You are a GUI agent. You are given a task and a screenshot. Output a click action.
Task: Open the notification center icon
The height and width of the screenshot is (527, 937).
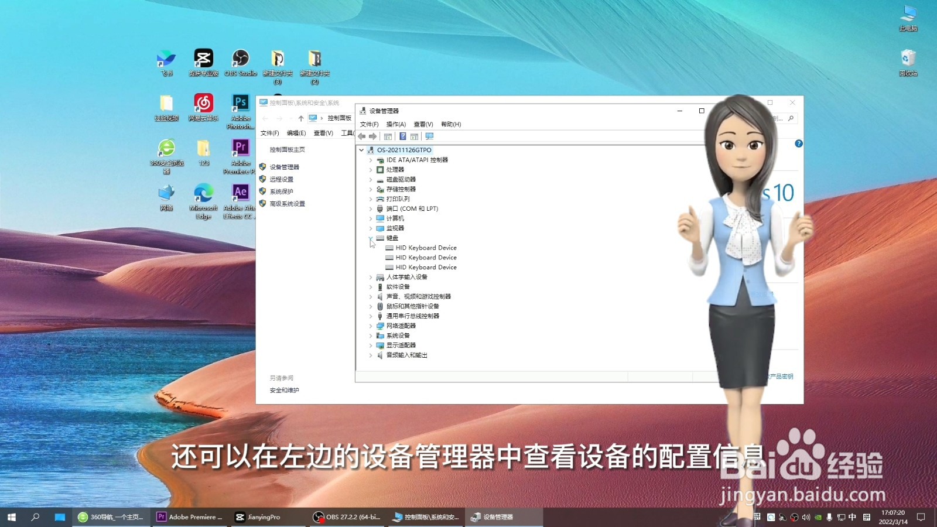pos(921,517)
